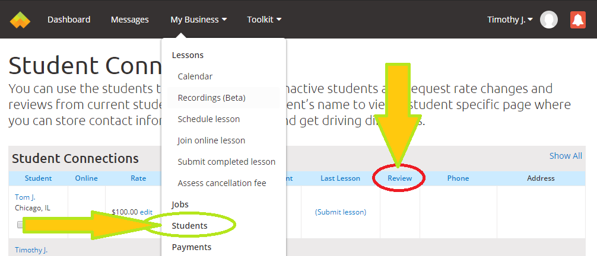Screen dimensions: 597x256
Task: Tick the checkbox under Tom J.
Action: [20, 225]
